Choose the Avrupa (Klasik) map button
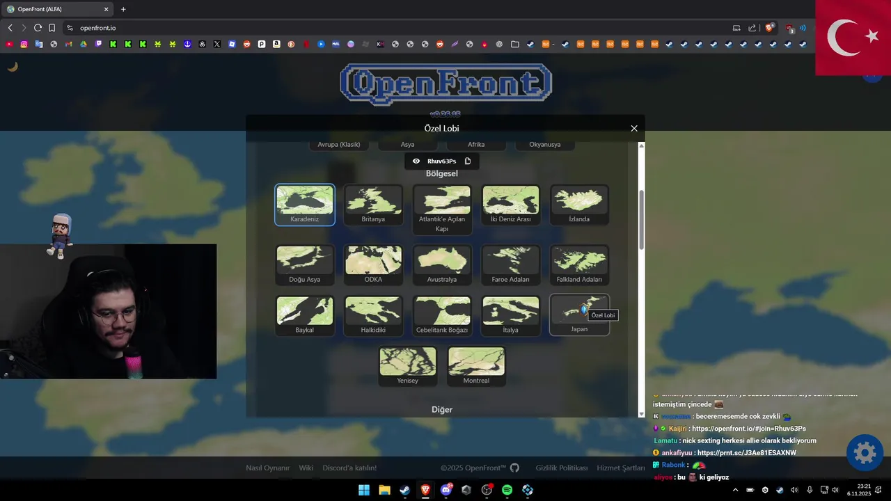The height and width of the screenshot is (501, 891). tap(339, 145)
